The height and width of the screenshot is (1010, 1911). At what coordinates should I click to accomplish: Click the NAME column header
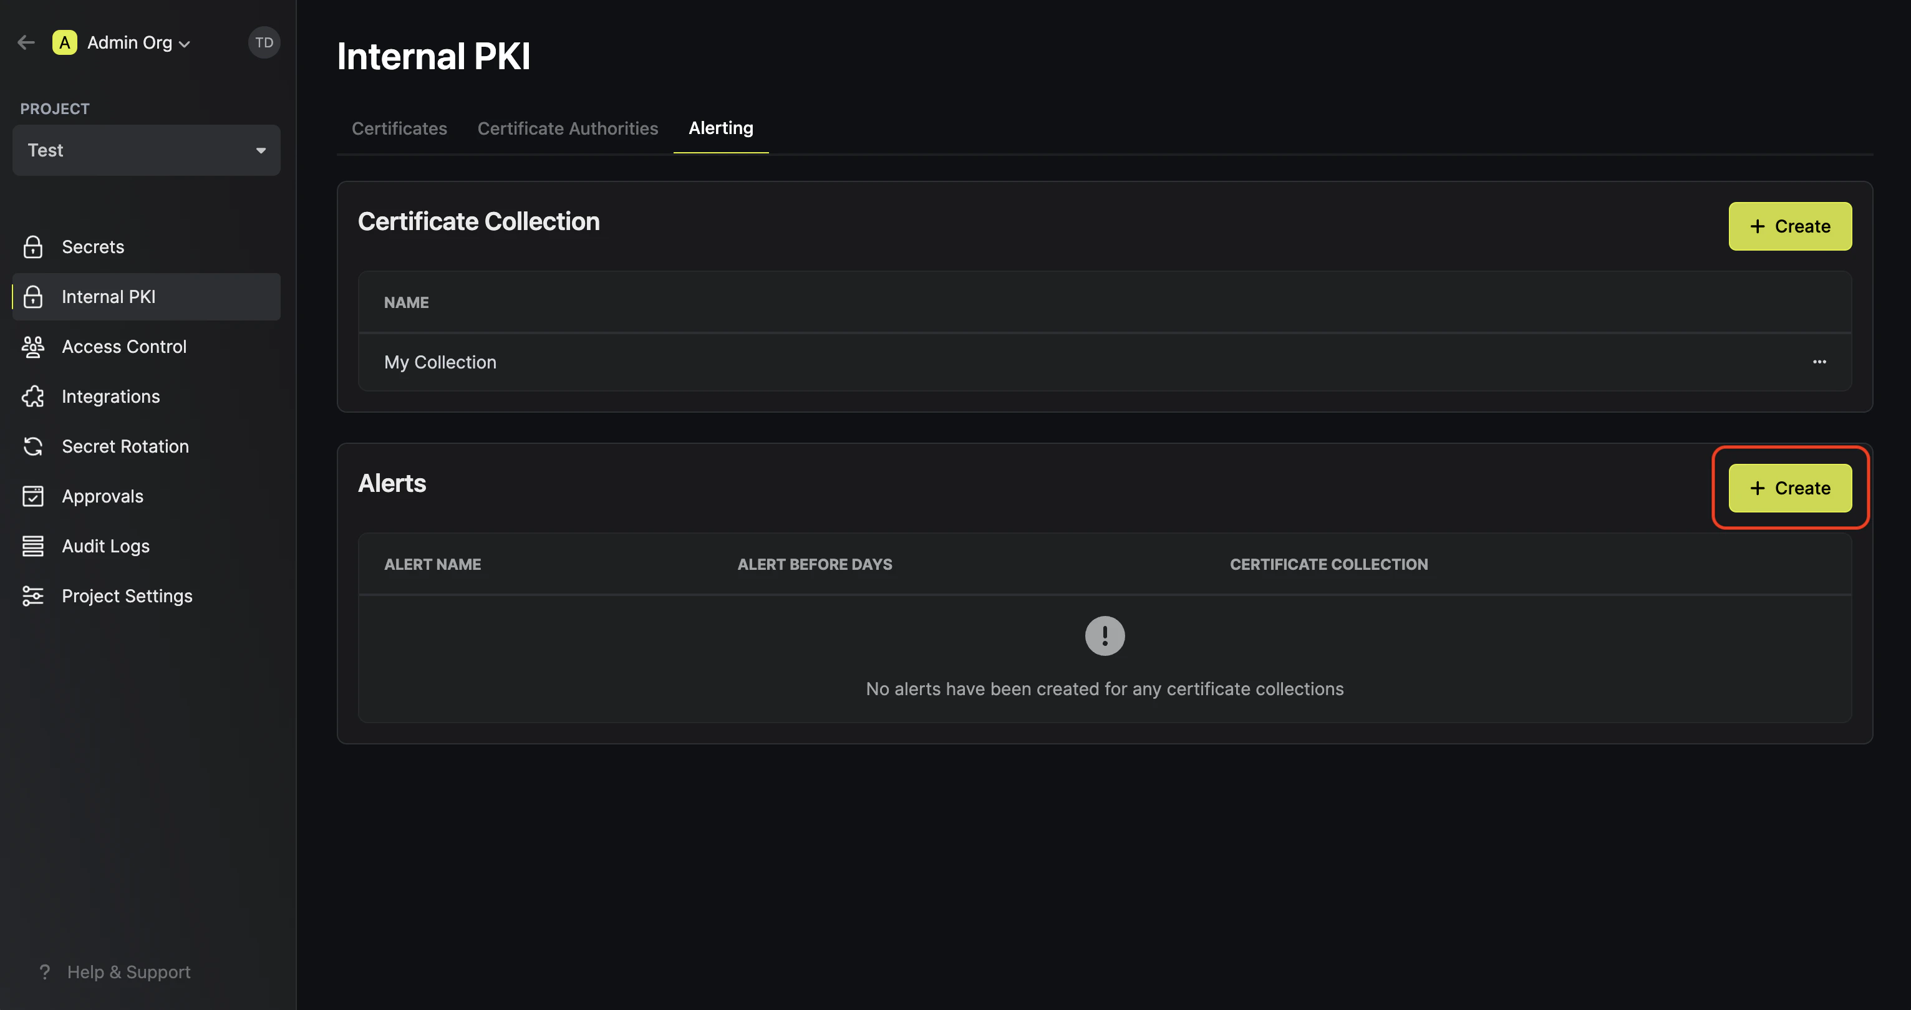pos(406,302)
